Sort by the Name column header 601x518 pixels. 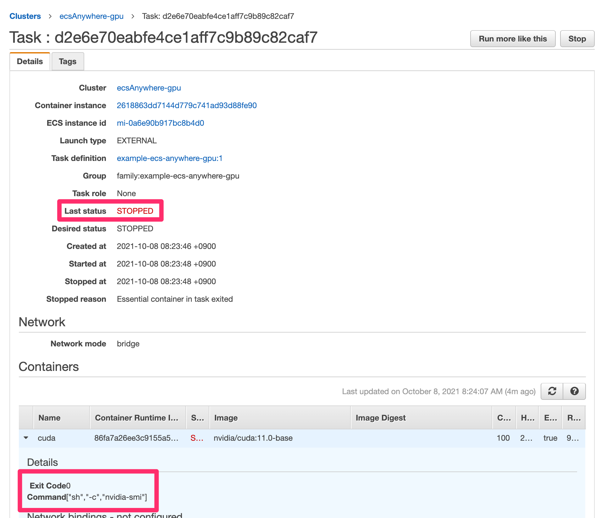49,418
